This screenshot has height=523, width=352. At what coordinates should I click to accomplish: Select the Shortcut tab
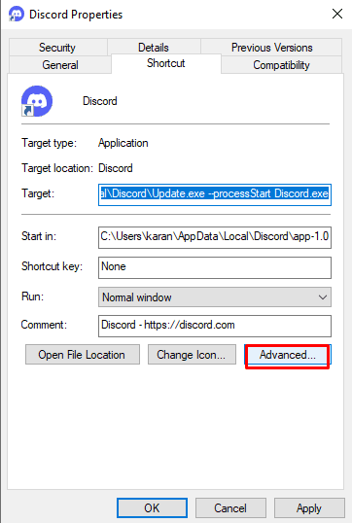tap(166, 63)
